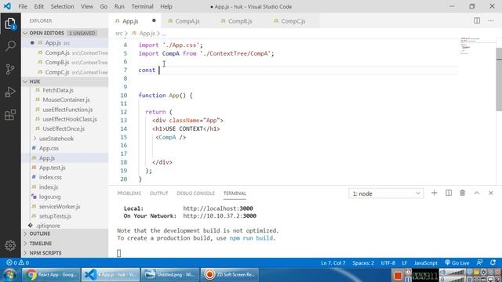Maximize the terminal panel size
Screen dimensions: 502x282
pos(477,193)
